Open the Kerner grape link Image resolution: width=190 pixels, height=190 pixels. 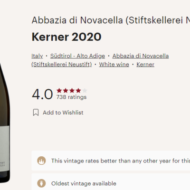[145, 65]
